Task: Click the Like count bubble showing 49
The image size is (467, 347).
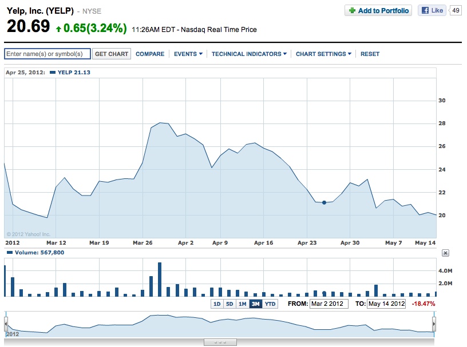Action: [x=456, y=10]
